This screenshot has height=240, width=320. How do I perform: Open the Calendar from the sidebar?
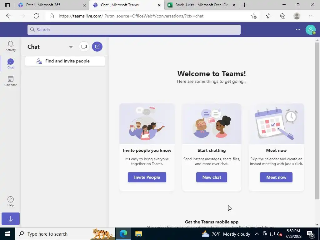coord(10,81)
